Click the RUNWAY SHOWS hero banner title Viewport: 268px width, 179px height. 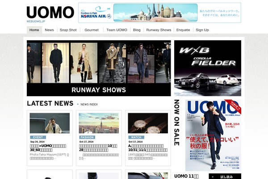[x=99, y=90]
